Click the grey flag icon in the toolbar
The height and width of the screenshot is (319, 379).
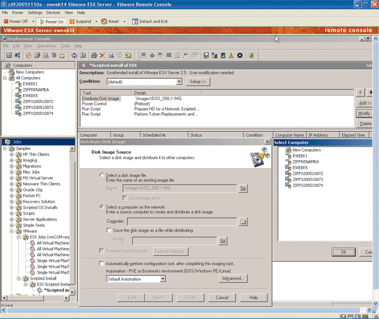pyautogui.click(x=186, y=56)
